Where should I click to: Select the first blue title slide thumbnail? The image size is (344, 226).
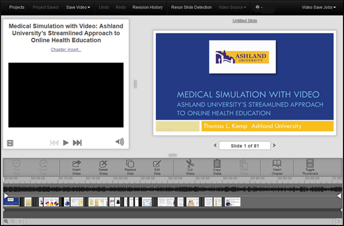pyautogui.click(x=11, y=202)
